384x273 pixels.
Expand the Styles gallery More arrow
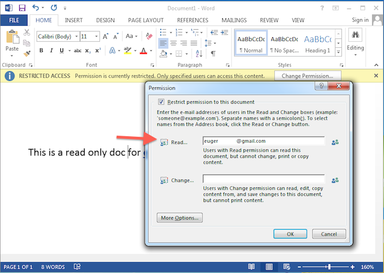(338, 52)
